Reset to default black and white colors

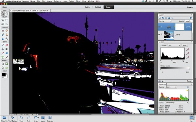[3, 78]
